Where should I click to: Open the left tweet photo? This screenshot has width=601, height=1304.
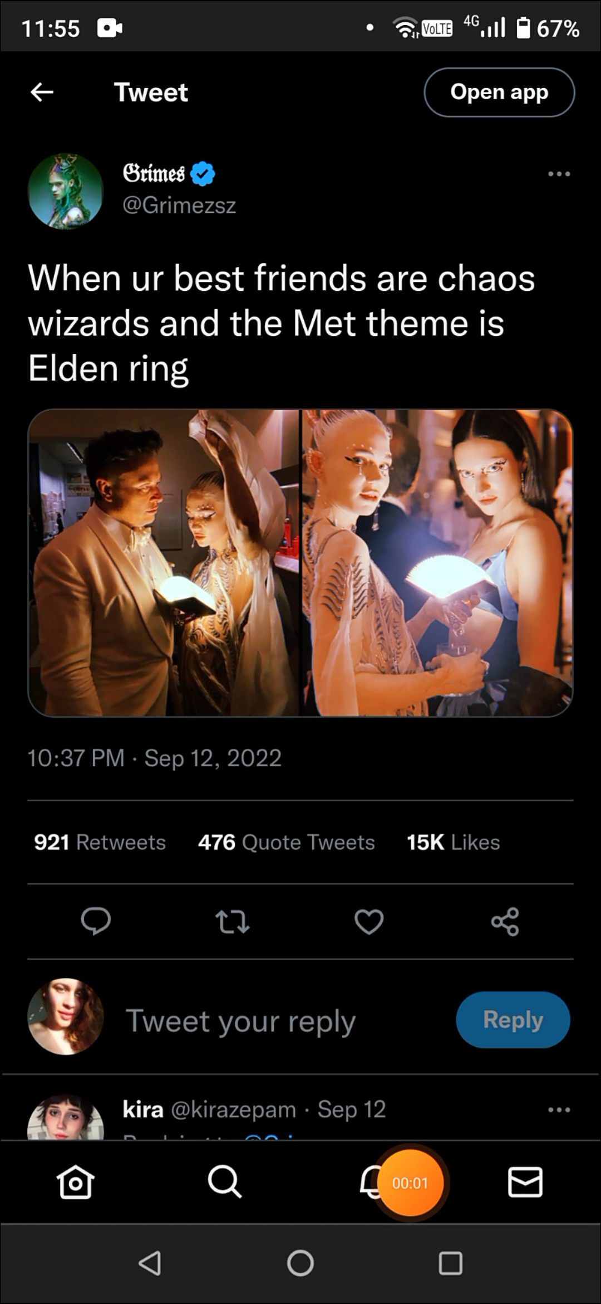[x=164, y=563]
